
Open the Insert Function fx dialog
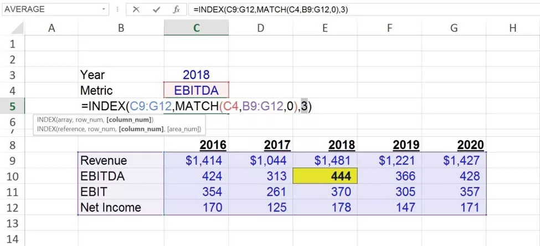tap(176, 9)
